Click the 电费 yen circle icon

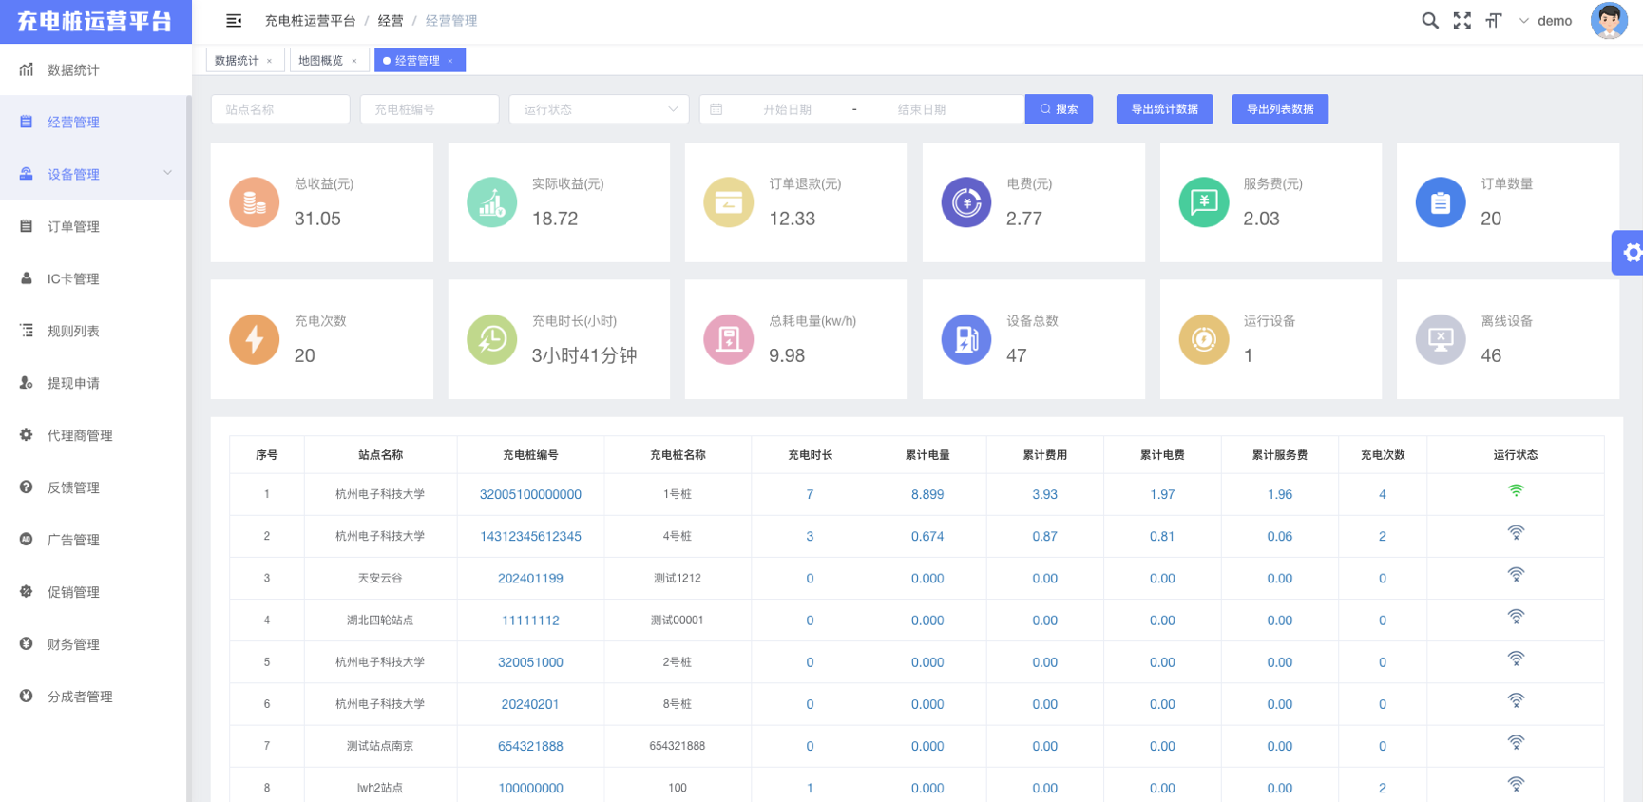[966, 202]
